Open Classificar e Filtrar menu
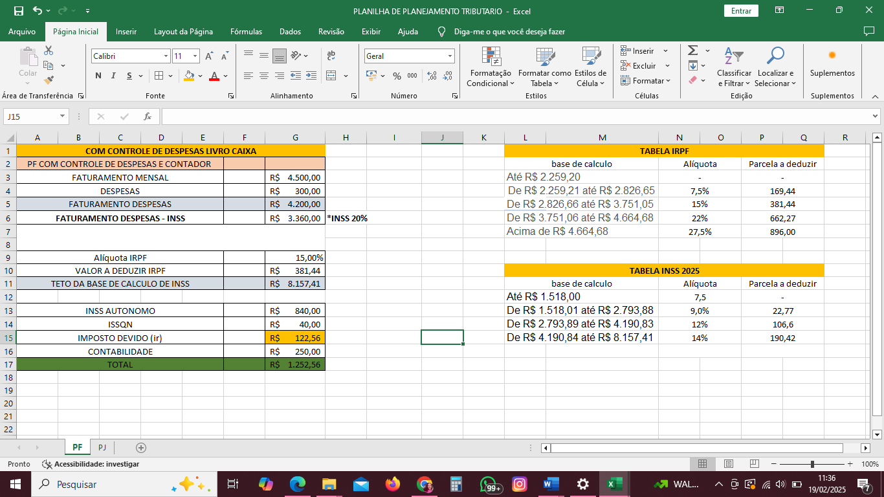884x497 pixels. click(734, 67)
